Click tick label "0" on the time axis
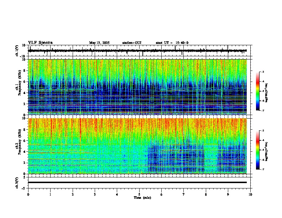 point(28,194)
